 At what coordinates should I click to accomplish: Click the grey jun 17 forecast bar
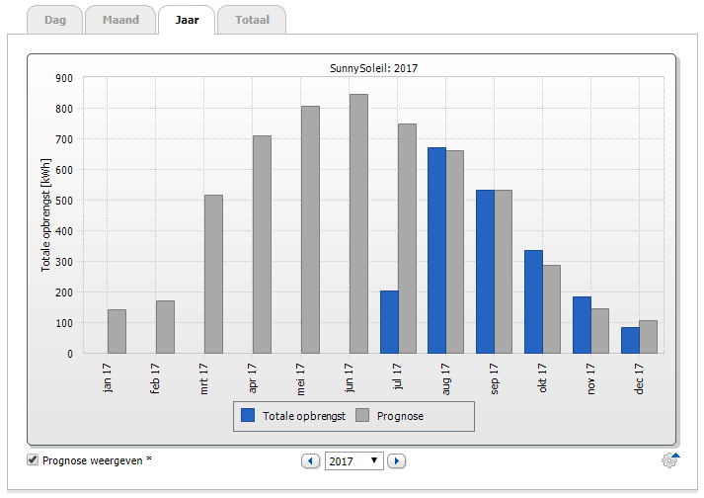pyautogui.click(x=358, y=224)
